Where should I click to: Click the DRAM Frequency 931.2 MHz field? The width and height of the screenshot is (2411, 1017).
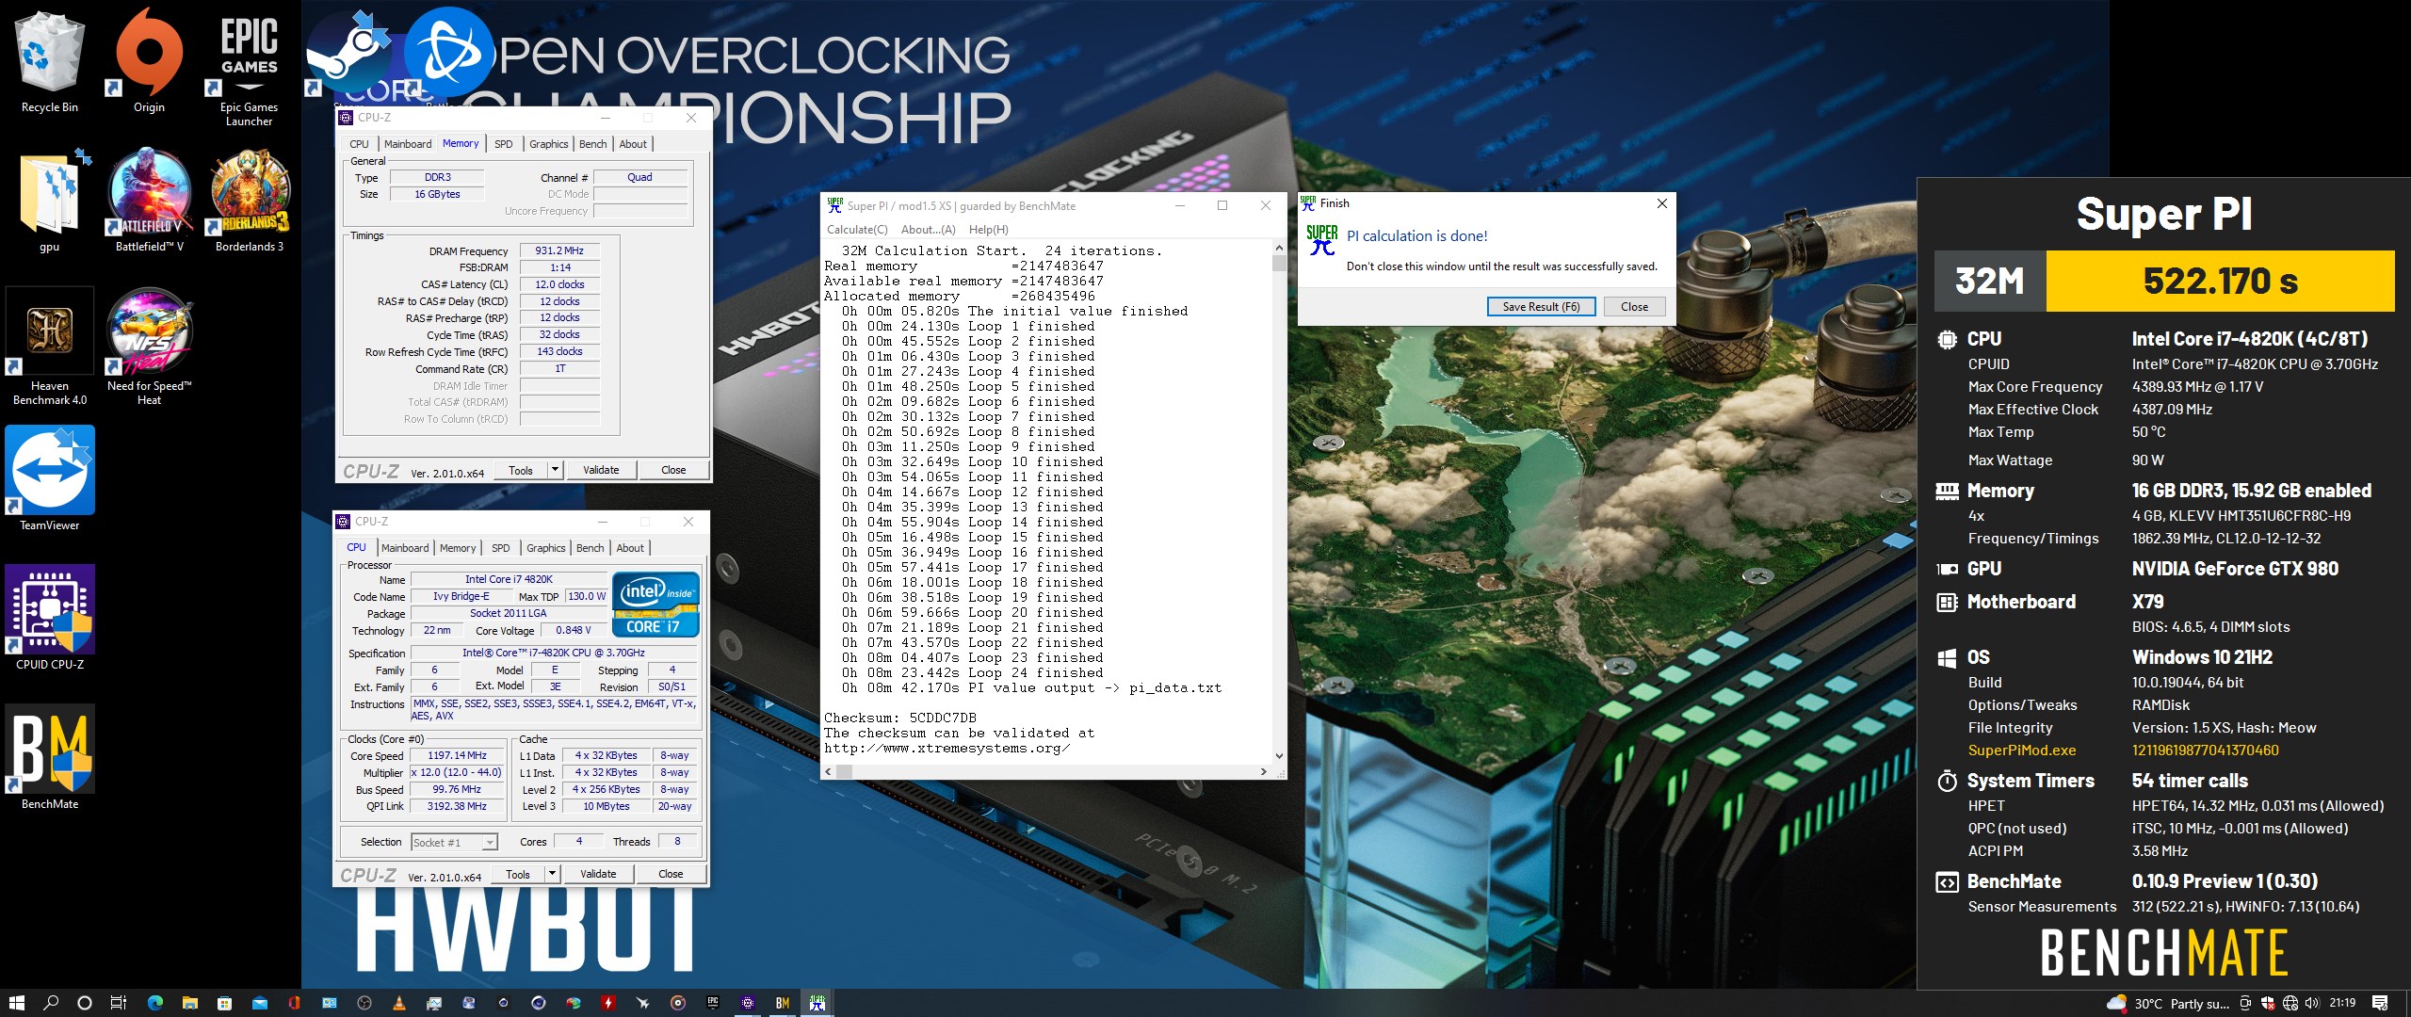click(x=559, y=250)
